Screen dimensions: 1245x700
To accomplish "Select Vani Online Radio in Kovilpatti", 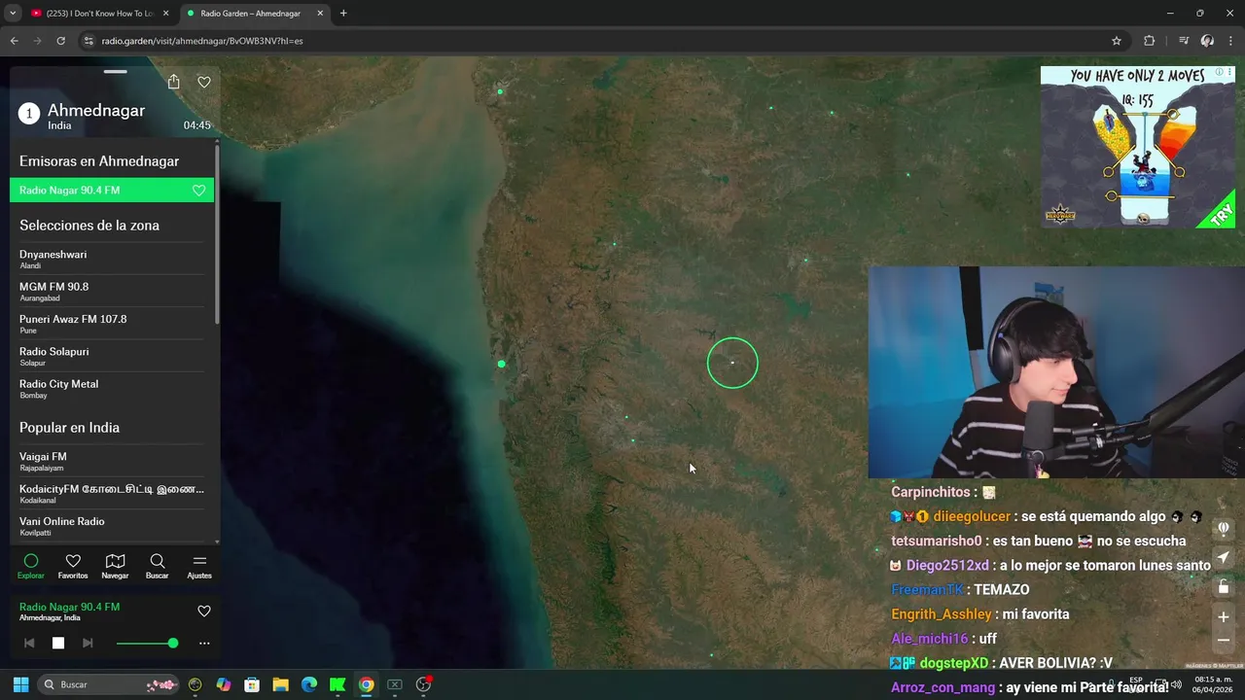I will point(112,526).
